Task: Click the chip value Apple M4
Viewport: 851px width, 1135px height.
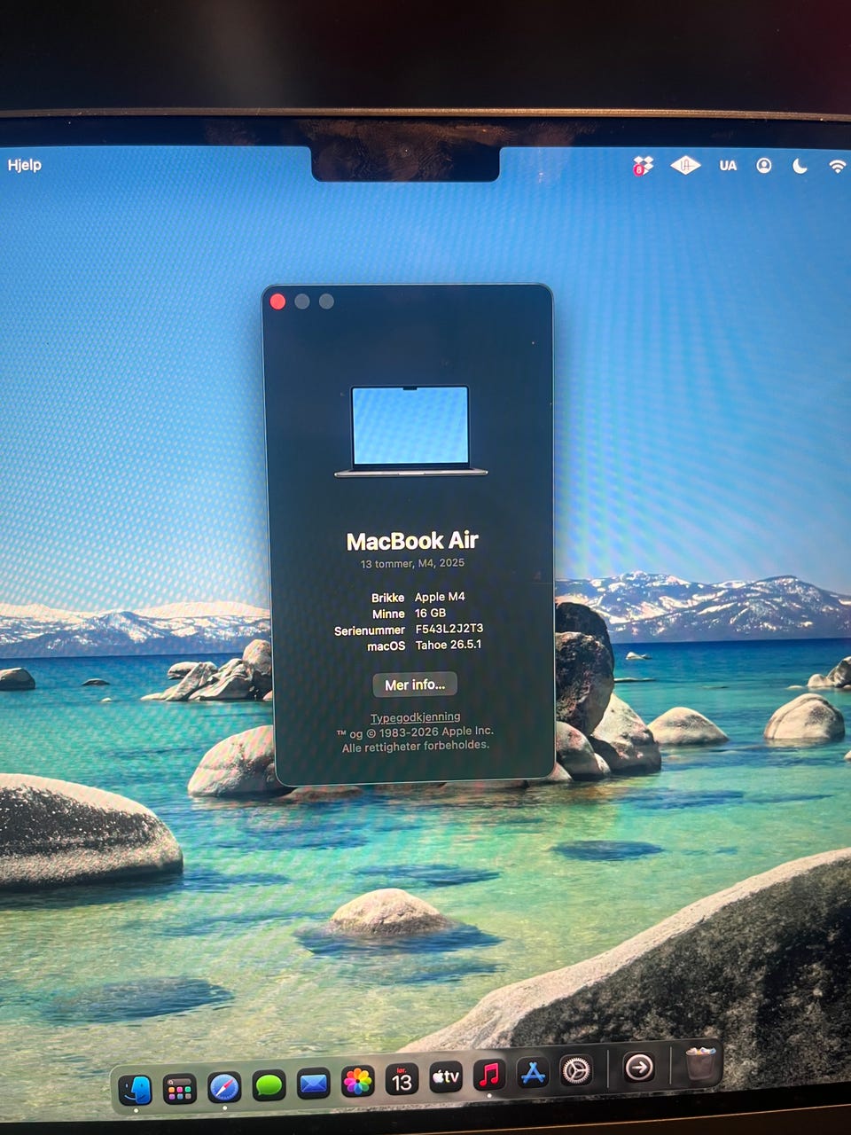Action: pyautogui.click(x=440, y=597)
